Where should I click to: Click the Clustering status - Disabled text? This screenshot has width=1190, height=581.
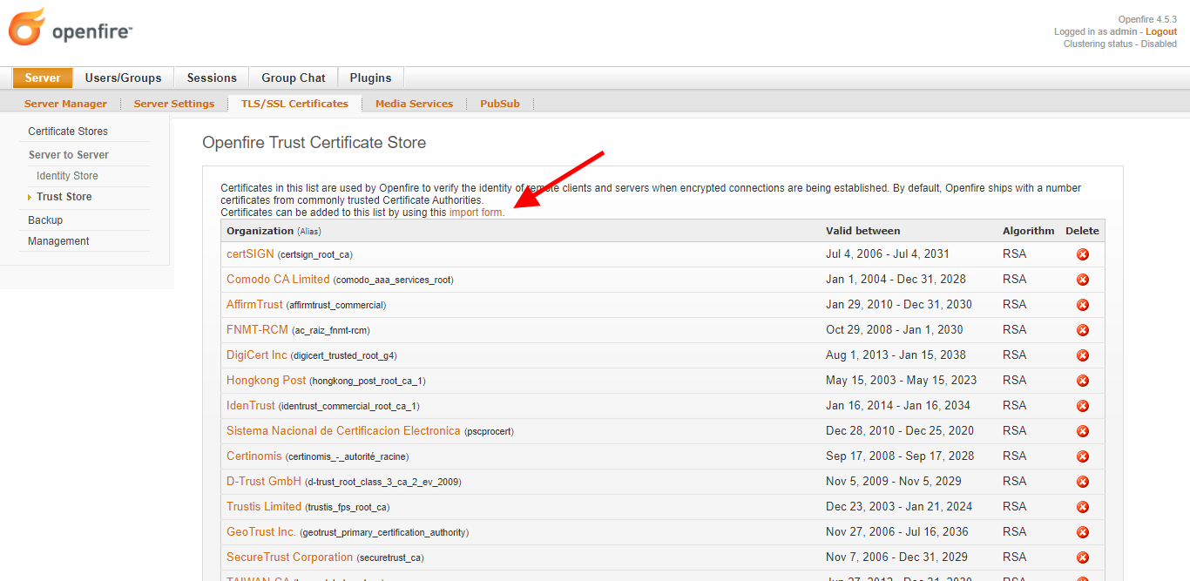tap(1120, 44)
